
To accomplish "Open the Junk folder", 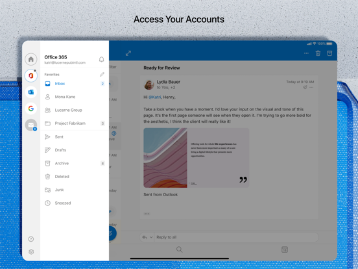I will (75, 190).
